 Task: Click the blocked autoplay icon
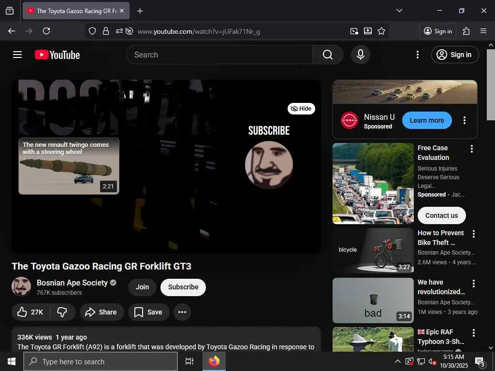(129, 31)
